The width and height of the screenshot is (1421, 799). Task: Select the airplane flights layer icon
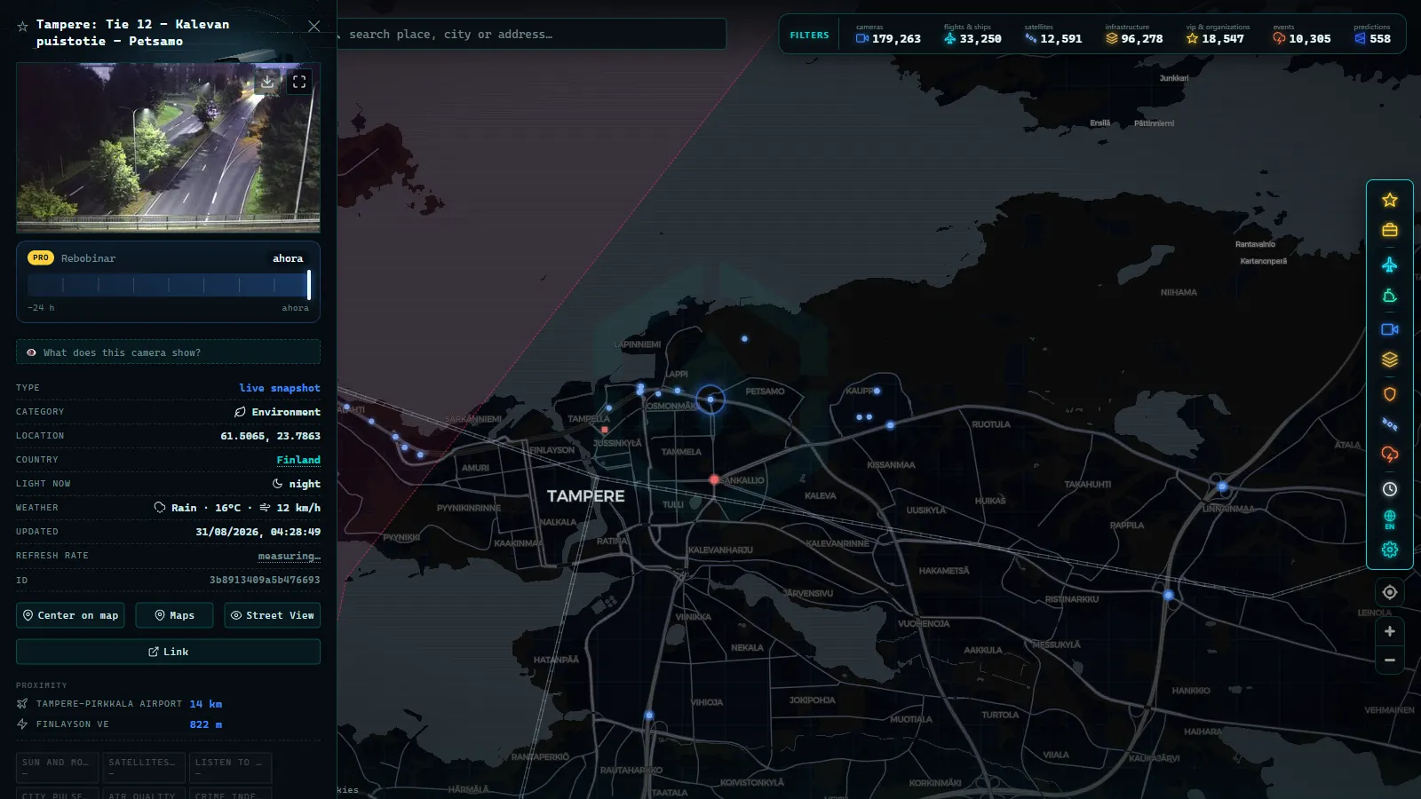[x=1390, y=265]
